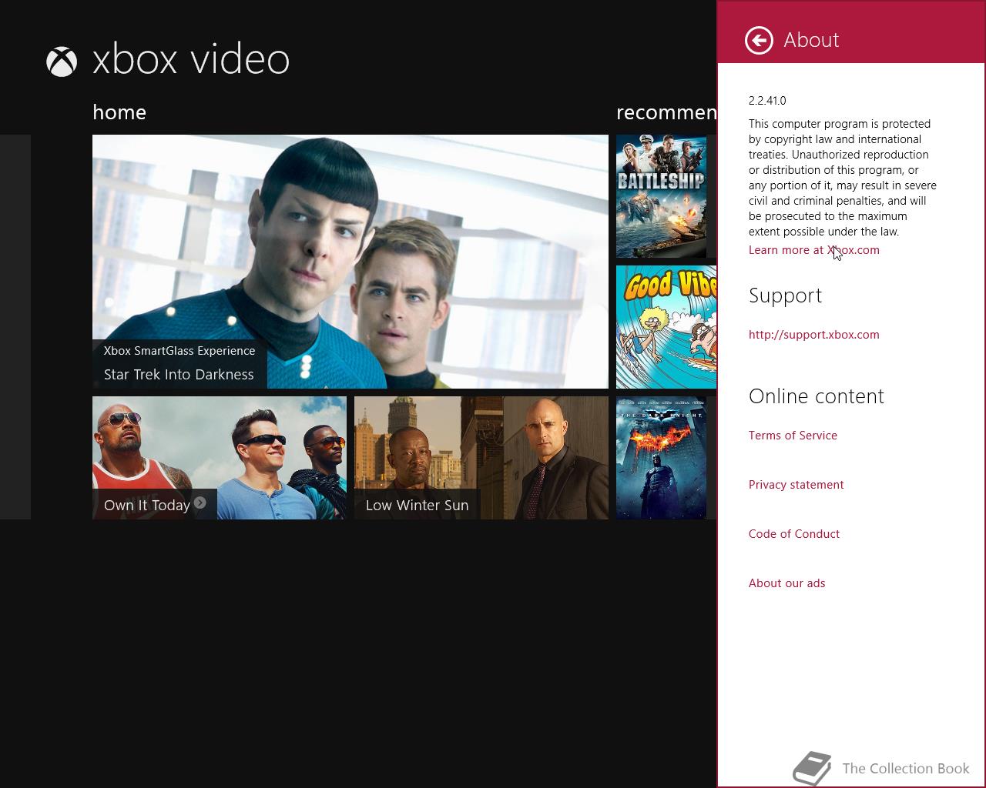Click the back arrow in About panel
Image resolution: width=986 pixels, height=788 pixels.
click(759, 40)
